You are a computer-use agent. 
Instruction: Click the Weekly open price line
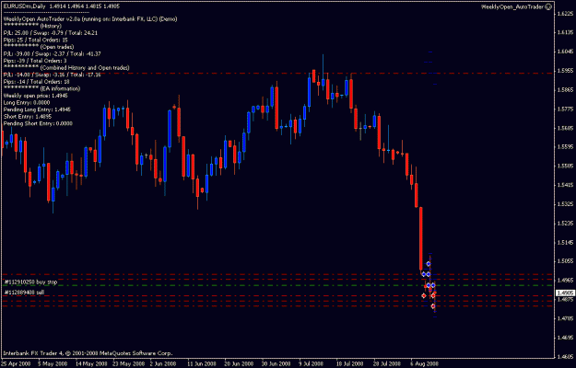35,96
